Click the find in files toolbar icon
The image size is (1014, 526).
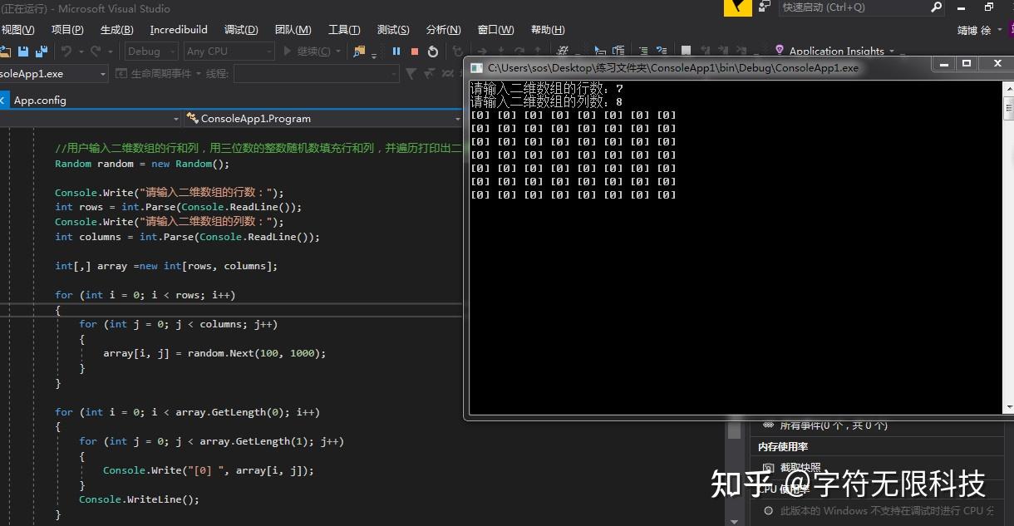click(359, 52)
